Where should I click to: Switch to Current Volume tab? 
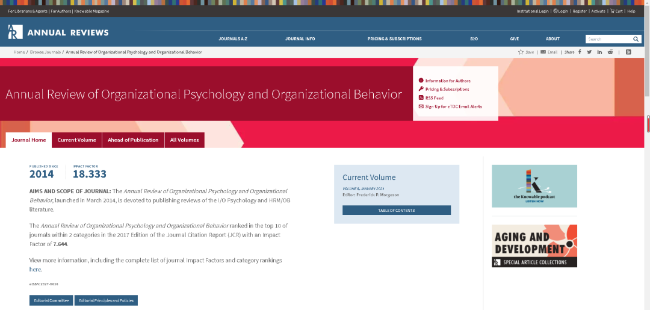pos(76,140)
